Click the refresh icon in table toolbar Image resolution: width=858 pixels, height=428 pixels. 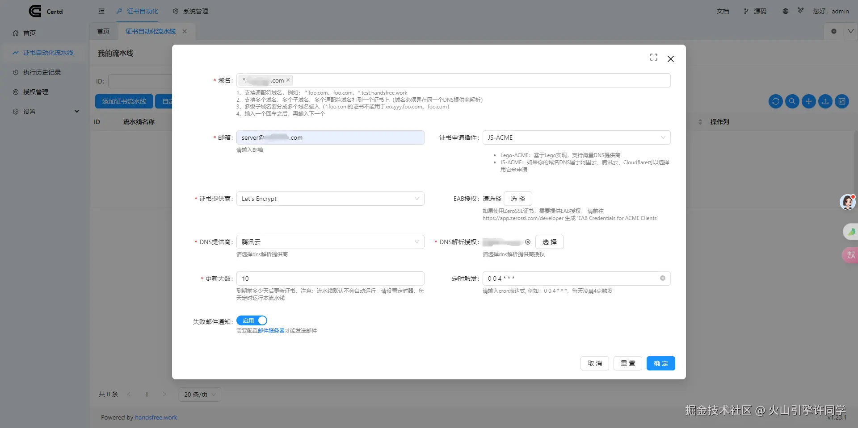click(x=776, y=101)
